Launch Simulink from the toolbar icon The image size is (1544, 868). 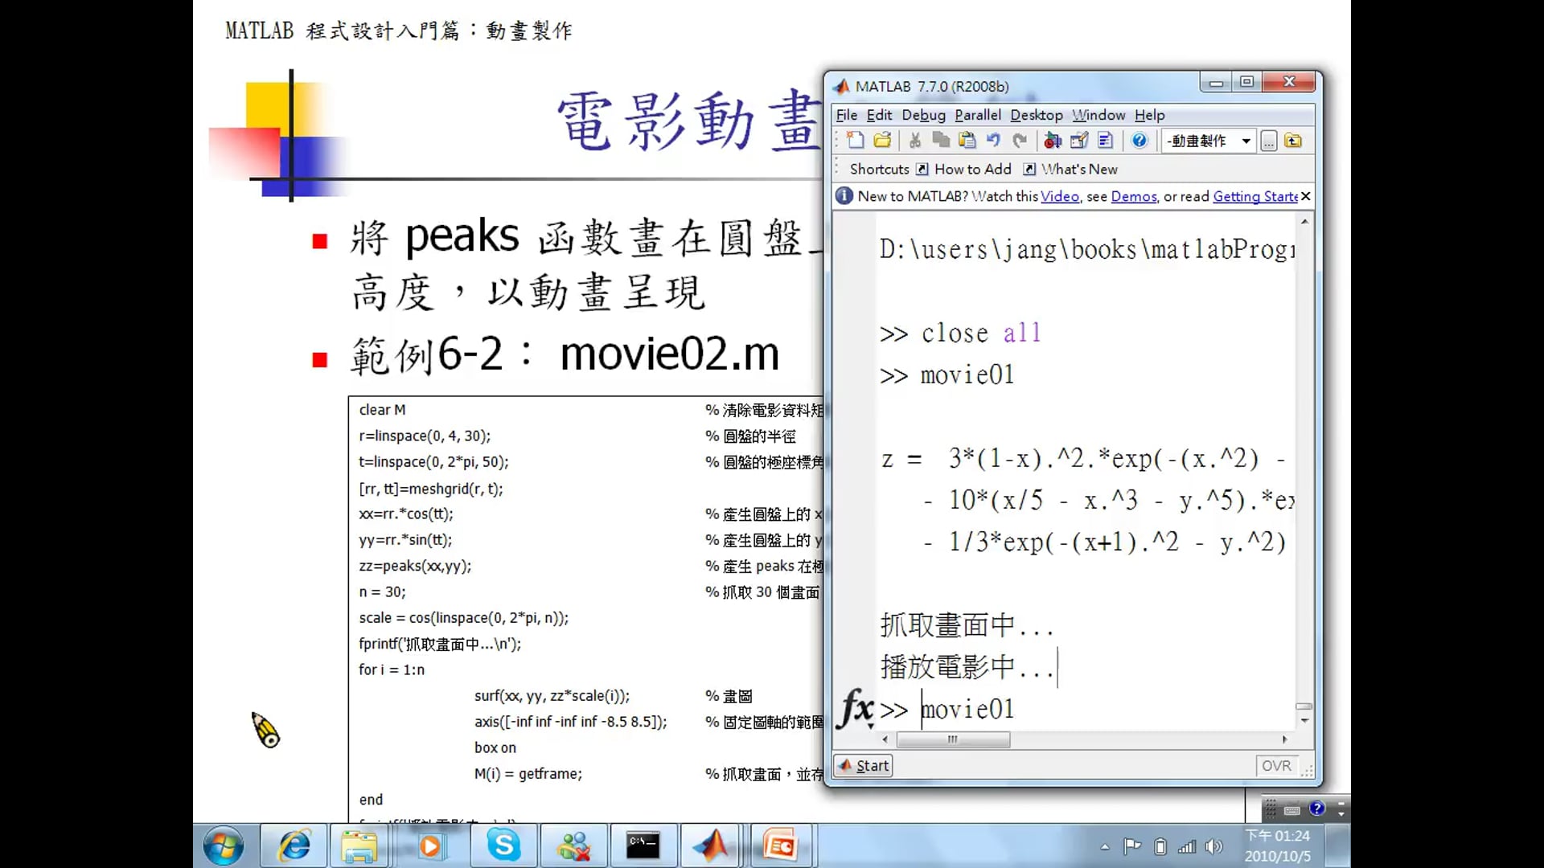pyautogui.click(x=1053, y=141)
